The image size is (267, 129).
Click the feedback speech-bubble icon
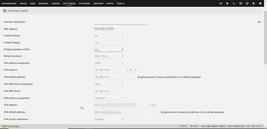(241, 3)
